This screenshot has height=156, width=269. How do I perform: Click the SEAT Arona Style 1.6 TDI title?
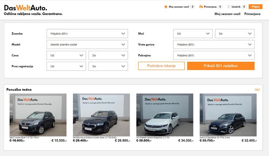pos(24,138)
